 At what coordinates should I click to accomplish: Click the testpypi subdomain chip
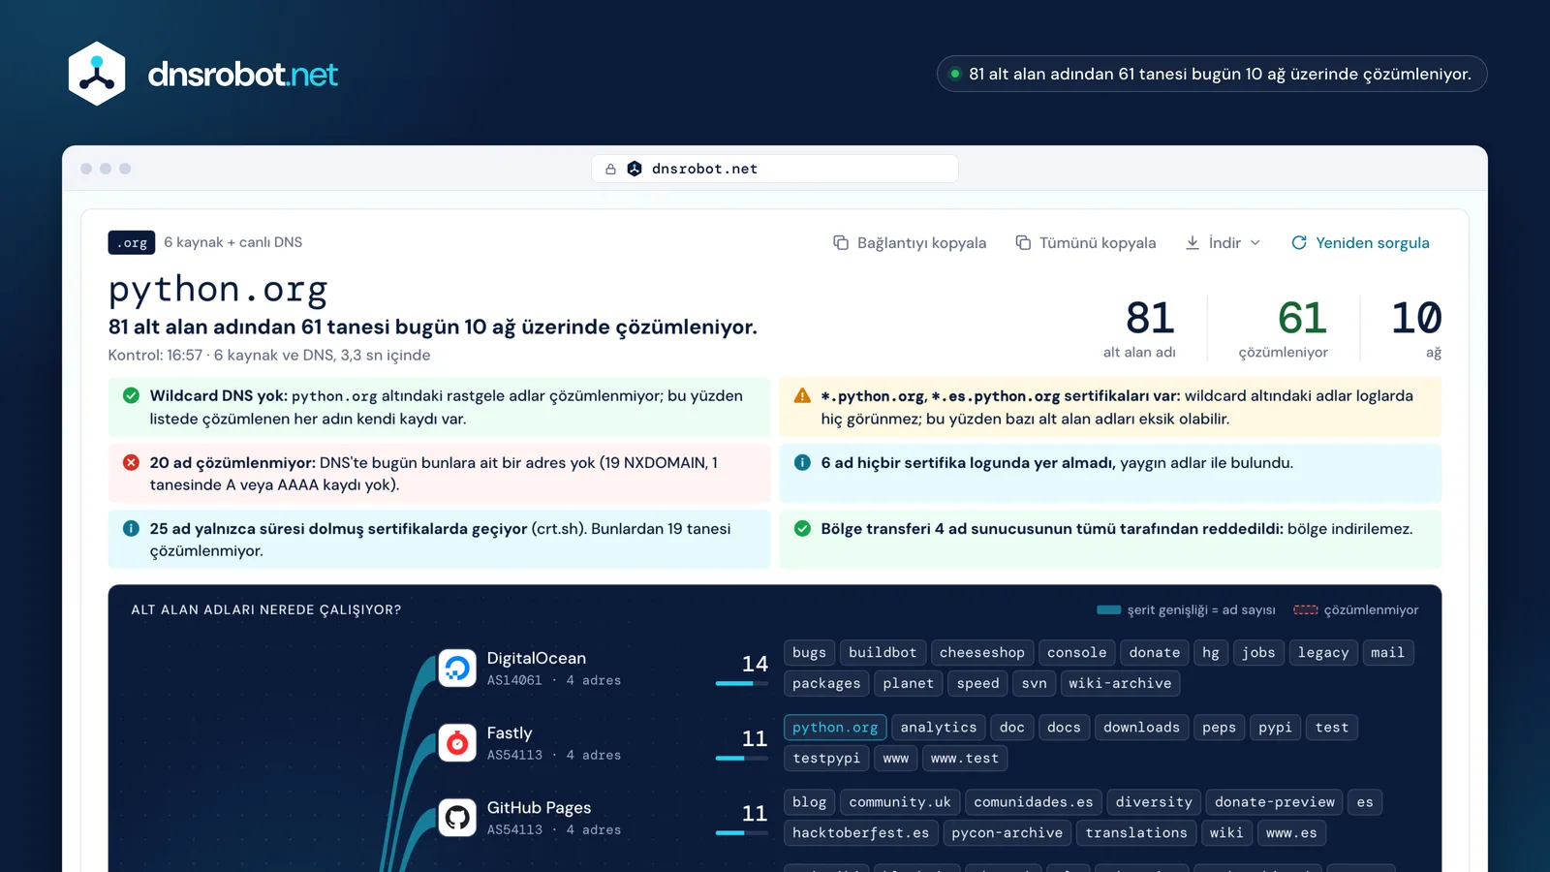click(x=826, y=759)
